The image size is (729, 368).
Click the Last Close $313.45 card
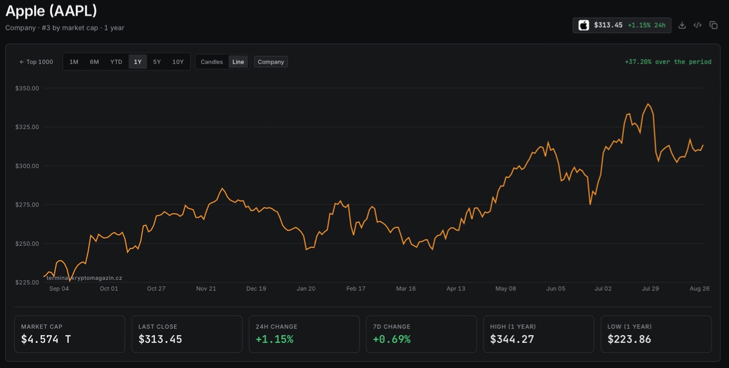coord(187,334)
